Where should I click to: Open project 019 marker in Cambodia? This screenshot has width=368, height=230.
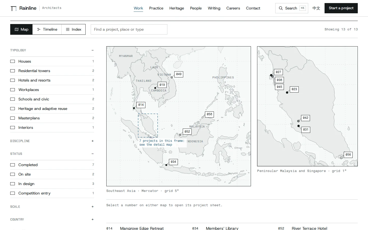click(162, 85)
